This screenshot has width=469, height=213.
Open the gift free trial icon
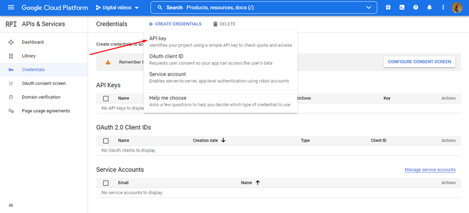pyautogui.click(x=388, y=7)
